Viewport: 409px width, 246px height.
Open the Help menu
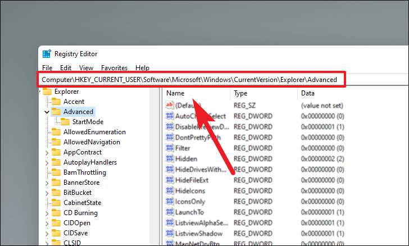(142, 68)
